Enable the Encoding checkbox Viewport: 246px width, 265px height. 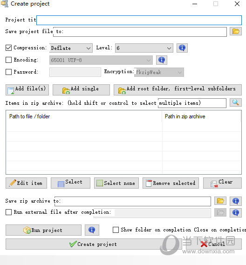[9, 60]
